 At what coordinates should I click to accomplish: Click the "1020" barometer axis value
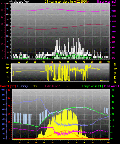coord(113,11)
